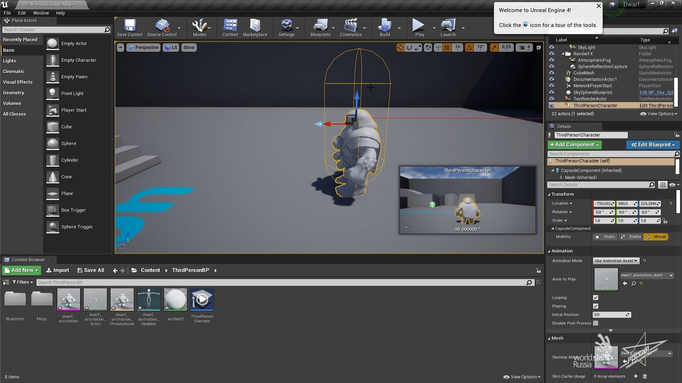The width and height of the screenshot is (682, 383).
Task: Select the Point Light actor icon
Action: click(x=52, y=93)
